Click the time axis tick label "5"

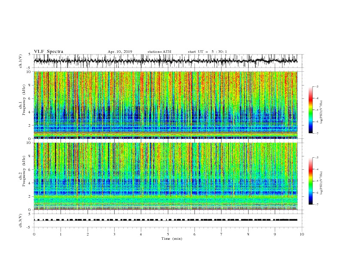168,234
